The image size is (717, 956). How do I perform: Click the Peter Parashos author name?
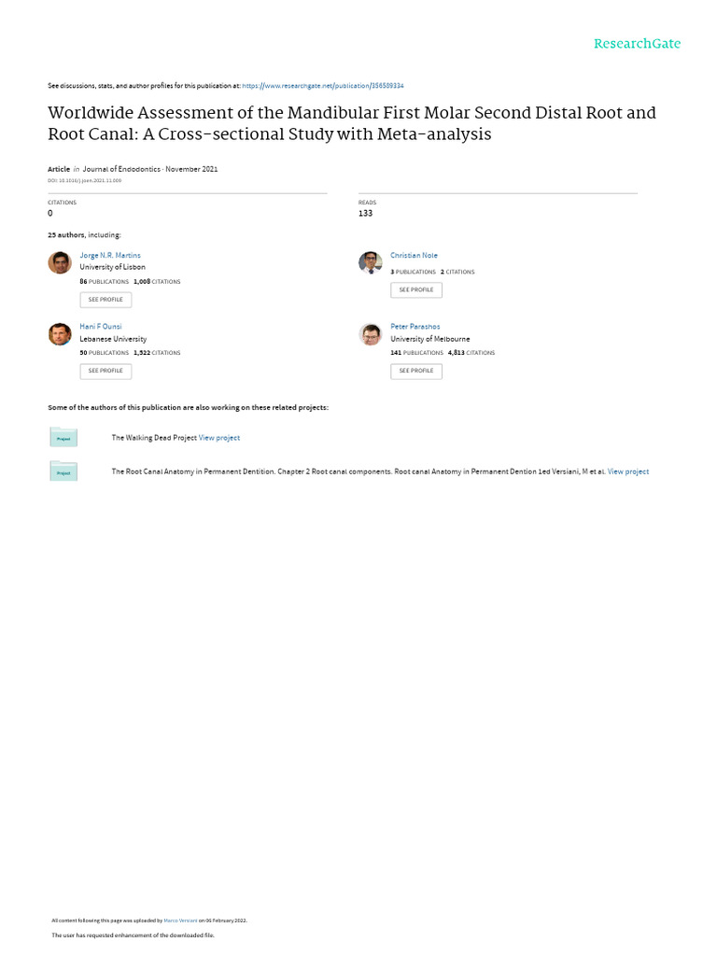click(x=416, y=327)
